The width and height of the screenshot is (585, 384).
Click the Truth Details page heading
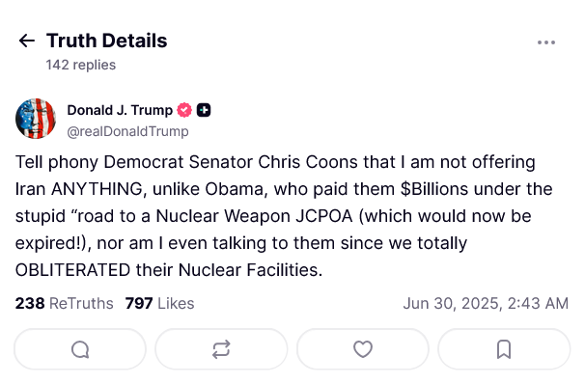coord(107,41)
